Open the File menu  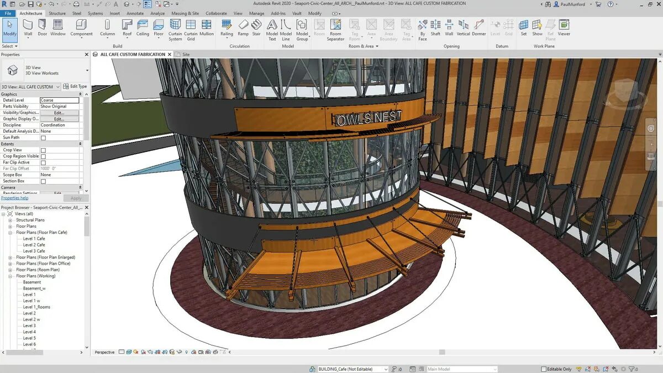[8, 13]
